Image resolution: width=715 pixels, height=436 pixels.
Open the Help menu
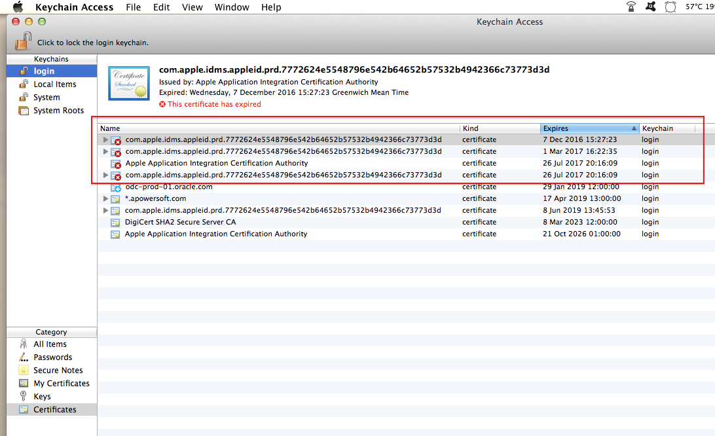(271, 7)
